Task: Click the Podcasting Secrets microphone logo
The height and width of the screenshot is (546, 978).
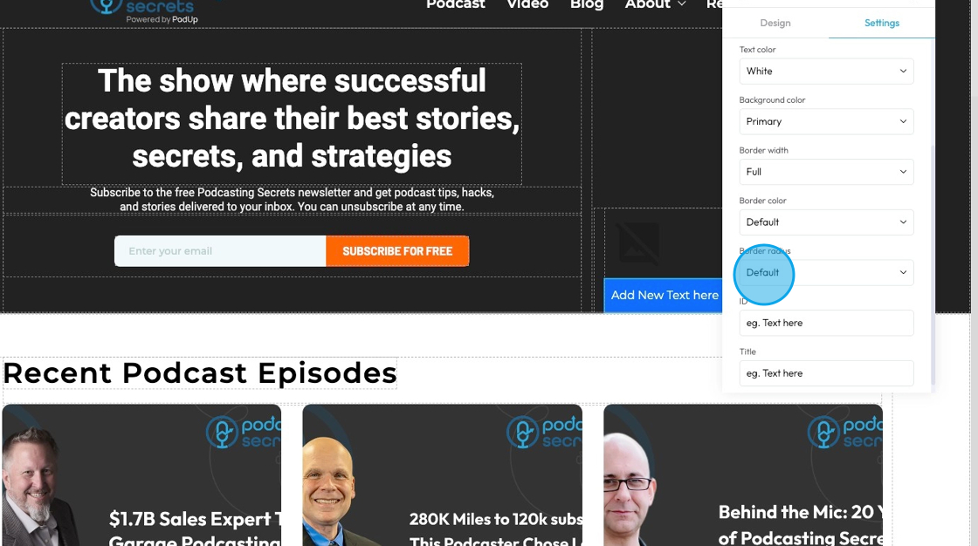Action: pyautogui.click(x=106, y=6)
